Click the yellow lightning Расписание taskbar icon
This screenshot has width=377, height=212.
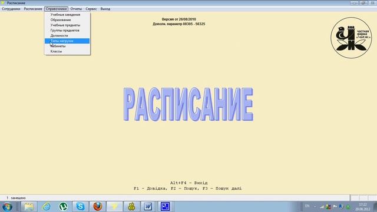[x=114, y=207]
